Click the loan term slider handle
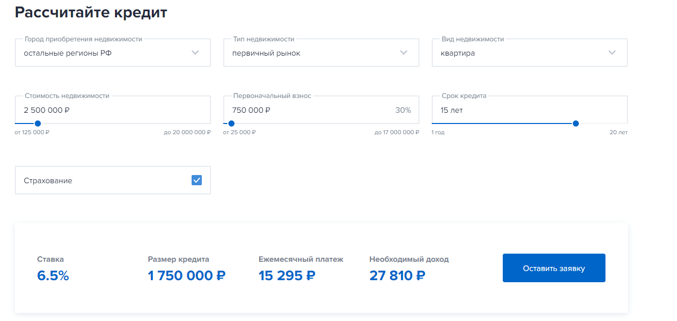 point(576,124)
